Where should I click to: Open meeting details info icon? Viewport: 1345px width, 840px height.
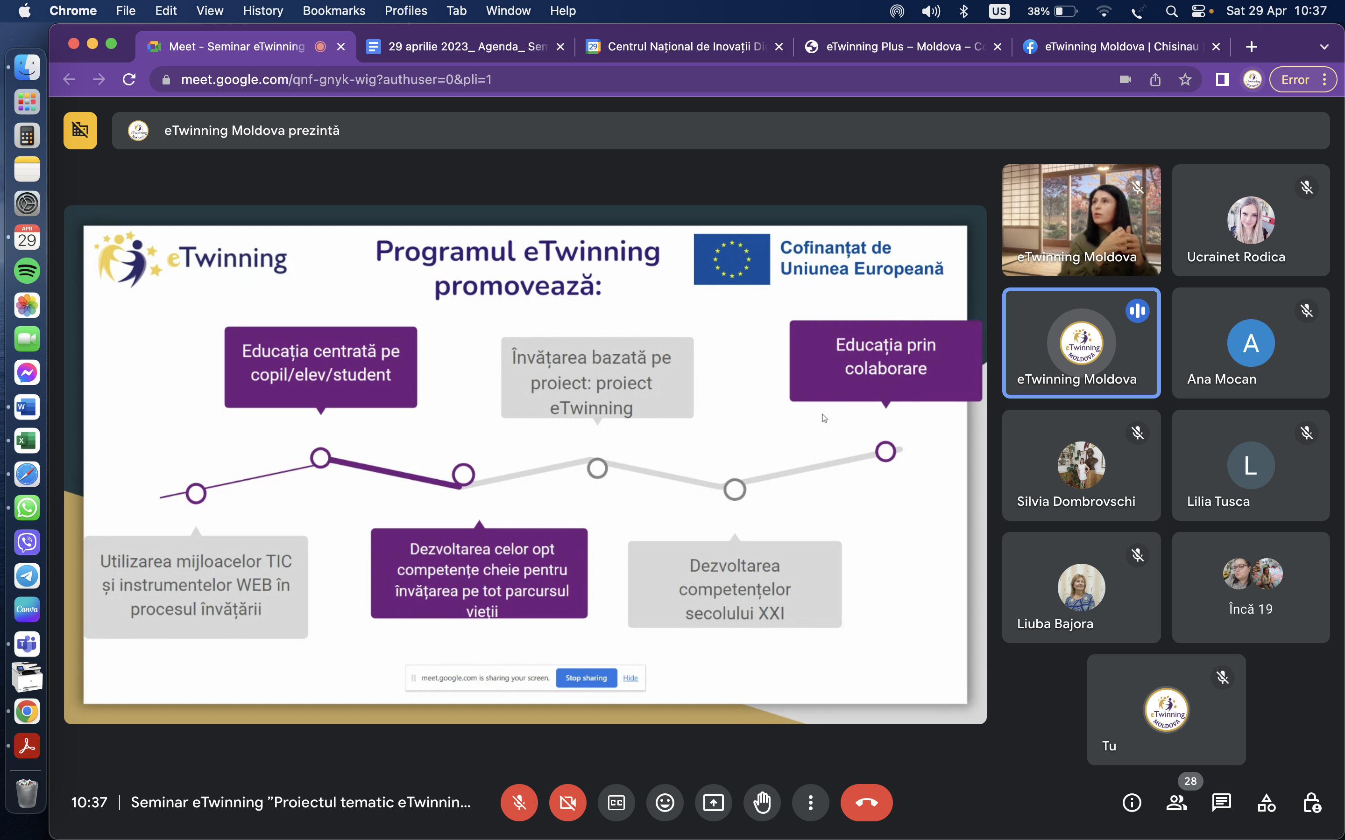(1132, 802)
